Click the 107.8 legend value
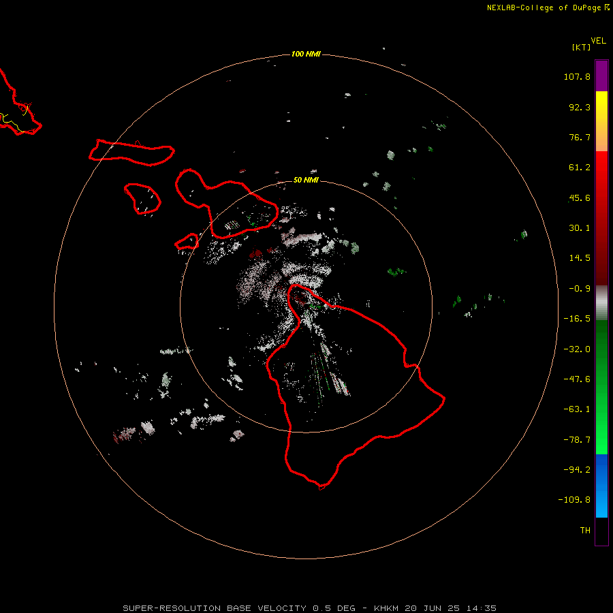The width and height of the screenshot is (613, 613). [577, 76]
